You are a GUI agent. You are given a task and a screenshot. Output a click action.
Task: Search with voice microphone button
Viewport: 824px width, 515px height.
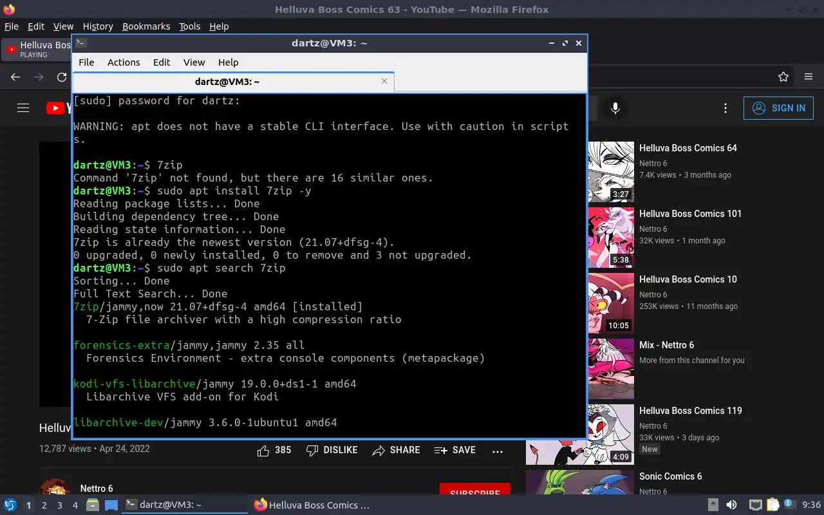coord(615,108)
